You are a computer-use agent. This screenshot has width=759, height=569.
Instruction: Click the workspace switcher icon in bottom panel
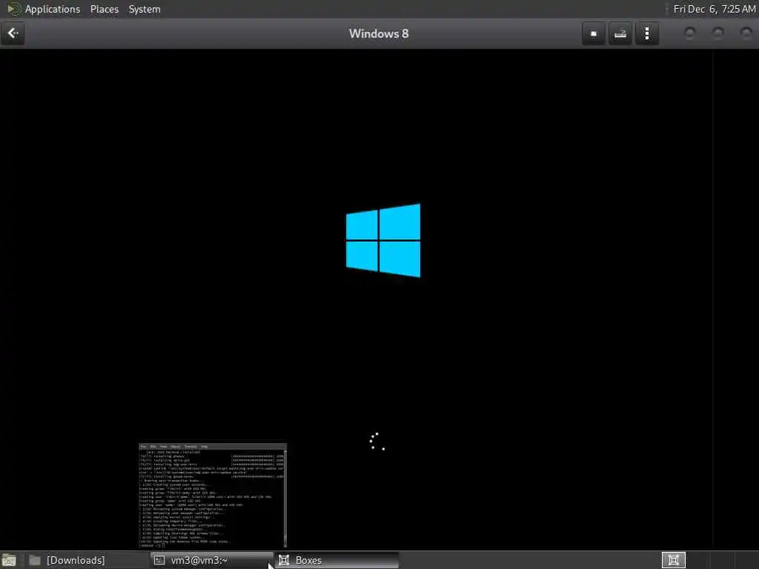pos(673,560)
